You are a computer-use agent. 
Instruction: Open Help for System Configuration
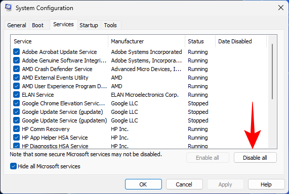tap(266, 184)
